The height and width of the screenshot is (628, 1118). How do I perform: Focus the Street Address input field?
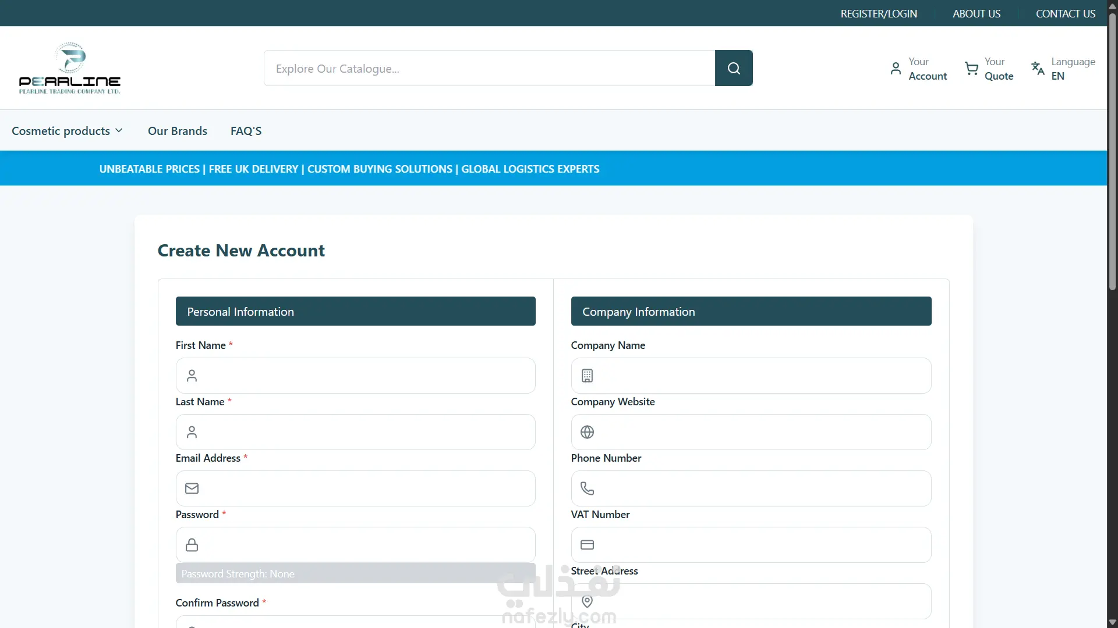(751, 601)
